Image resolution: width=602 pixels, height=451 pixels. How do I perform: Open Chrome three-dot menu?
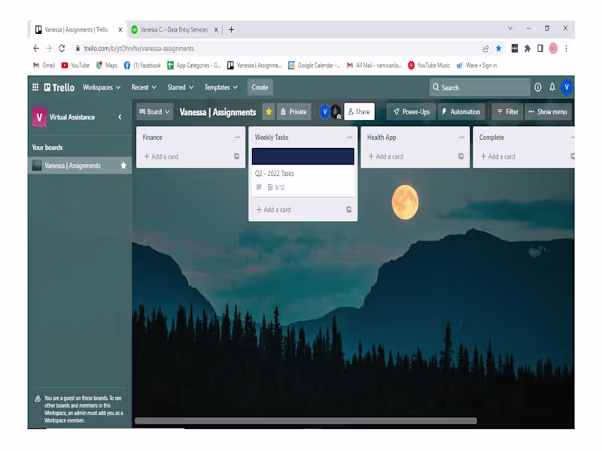[566, 48]
